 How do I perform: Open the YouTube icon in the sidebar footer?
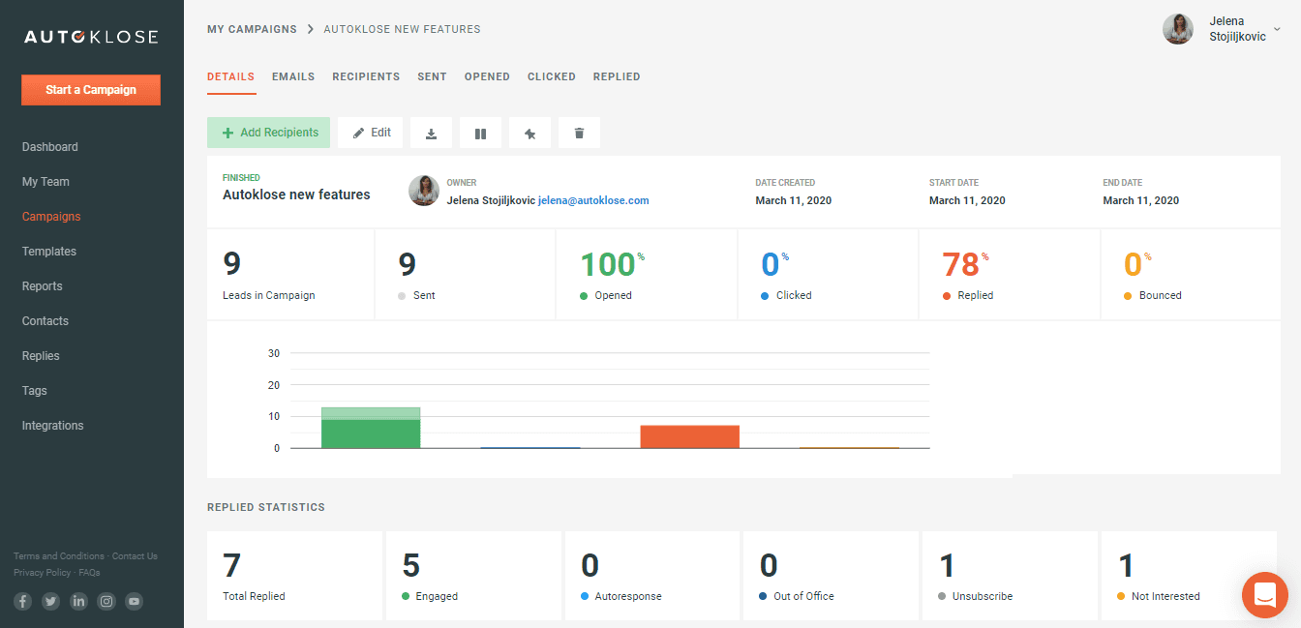[134, 601]
